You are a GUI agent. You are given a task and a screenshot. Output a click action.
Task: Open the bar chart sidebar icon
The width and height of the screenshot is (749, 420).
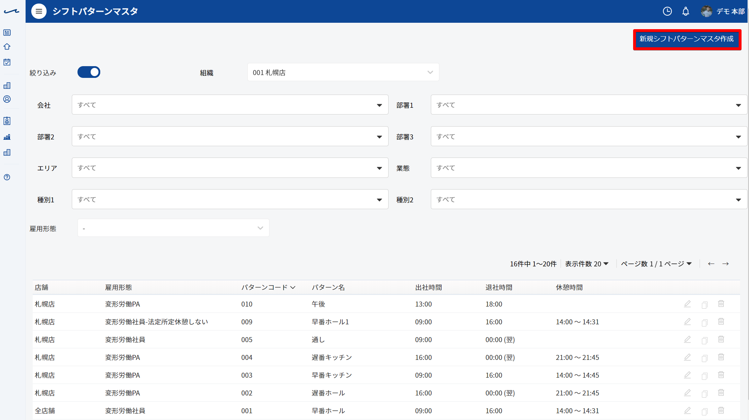pyautogui.click(x=7, y=137)
